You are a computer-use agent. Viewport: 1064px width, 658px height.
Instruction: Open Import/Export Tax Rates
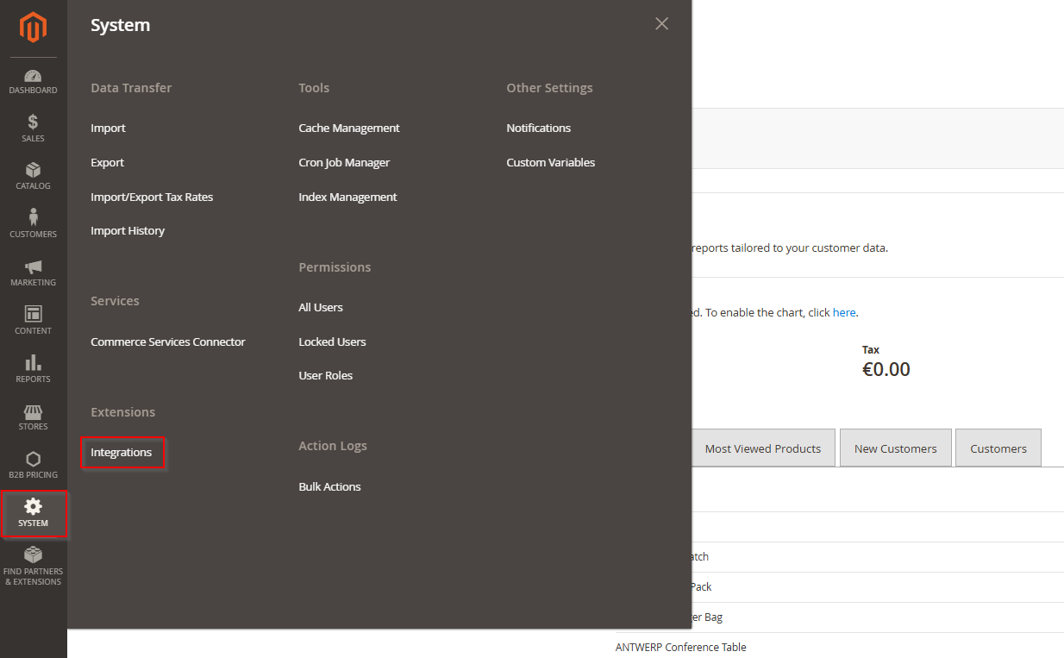[x=152, y=197]
